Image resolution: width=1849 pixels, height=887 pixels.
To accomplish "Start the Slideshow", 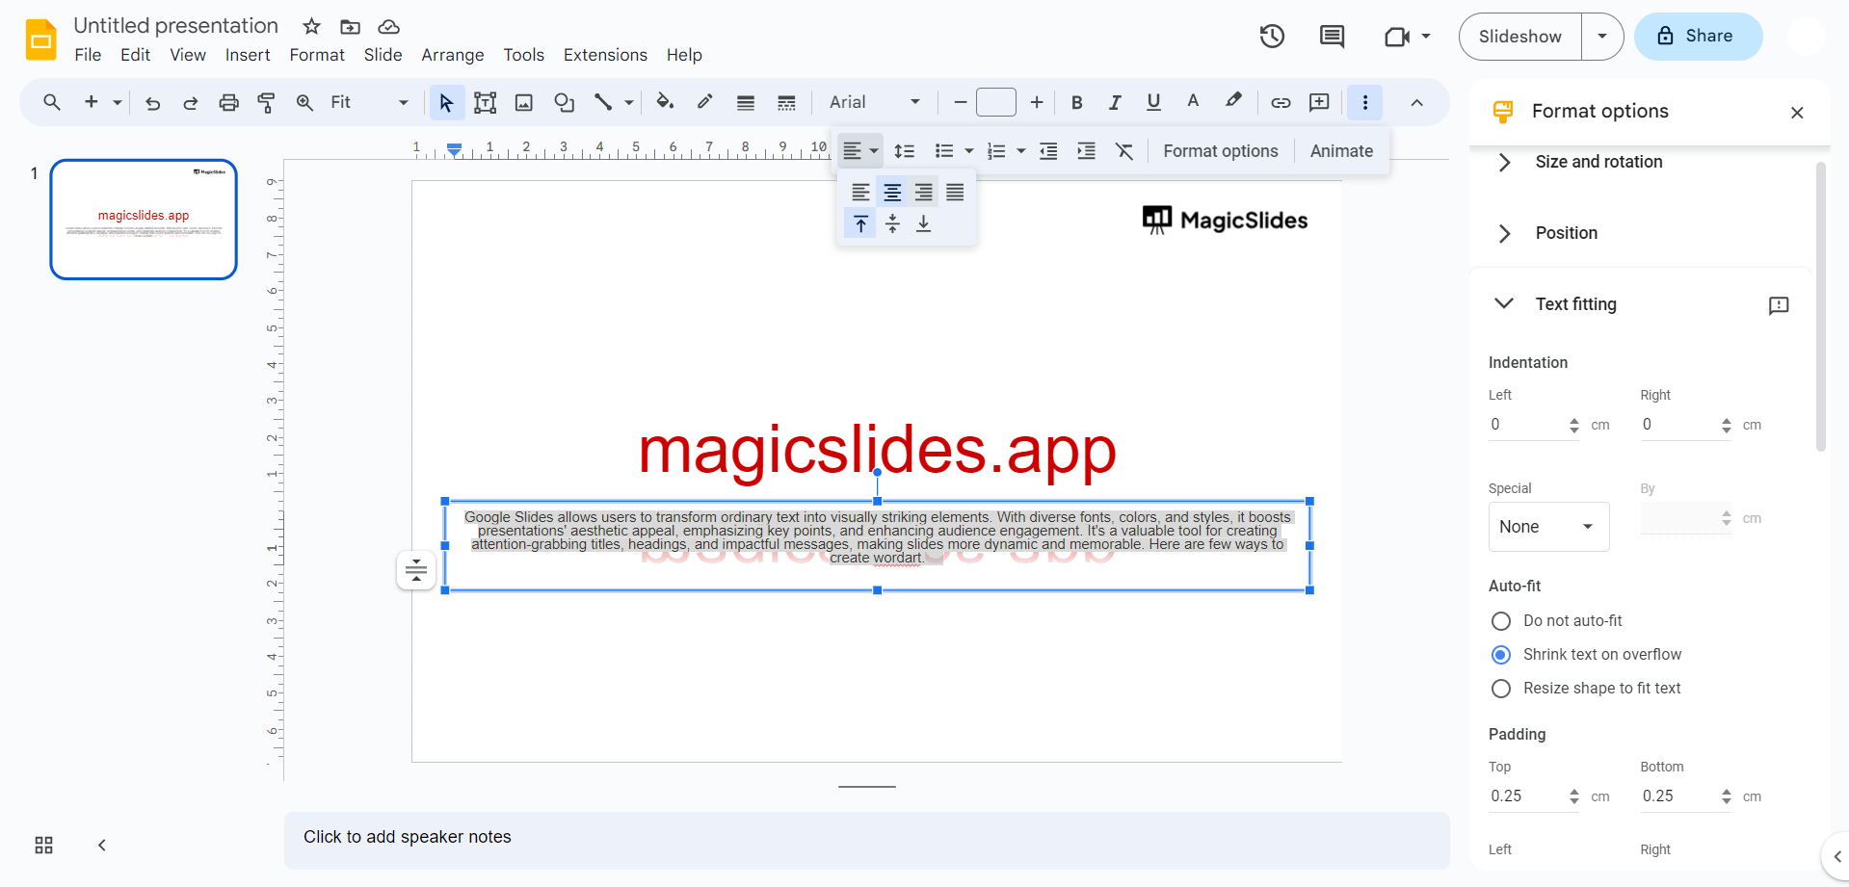I will click(x=1520, y=37).
